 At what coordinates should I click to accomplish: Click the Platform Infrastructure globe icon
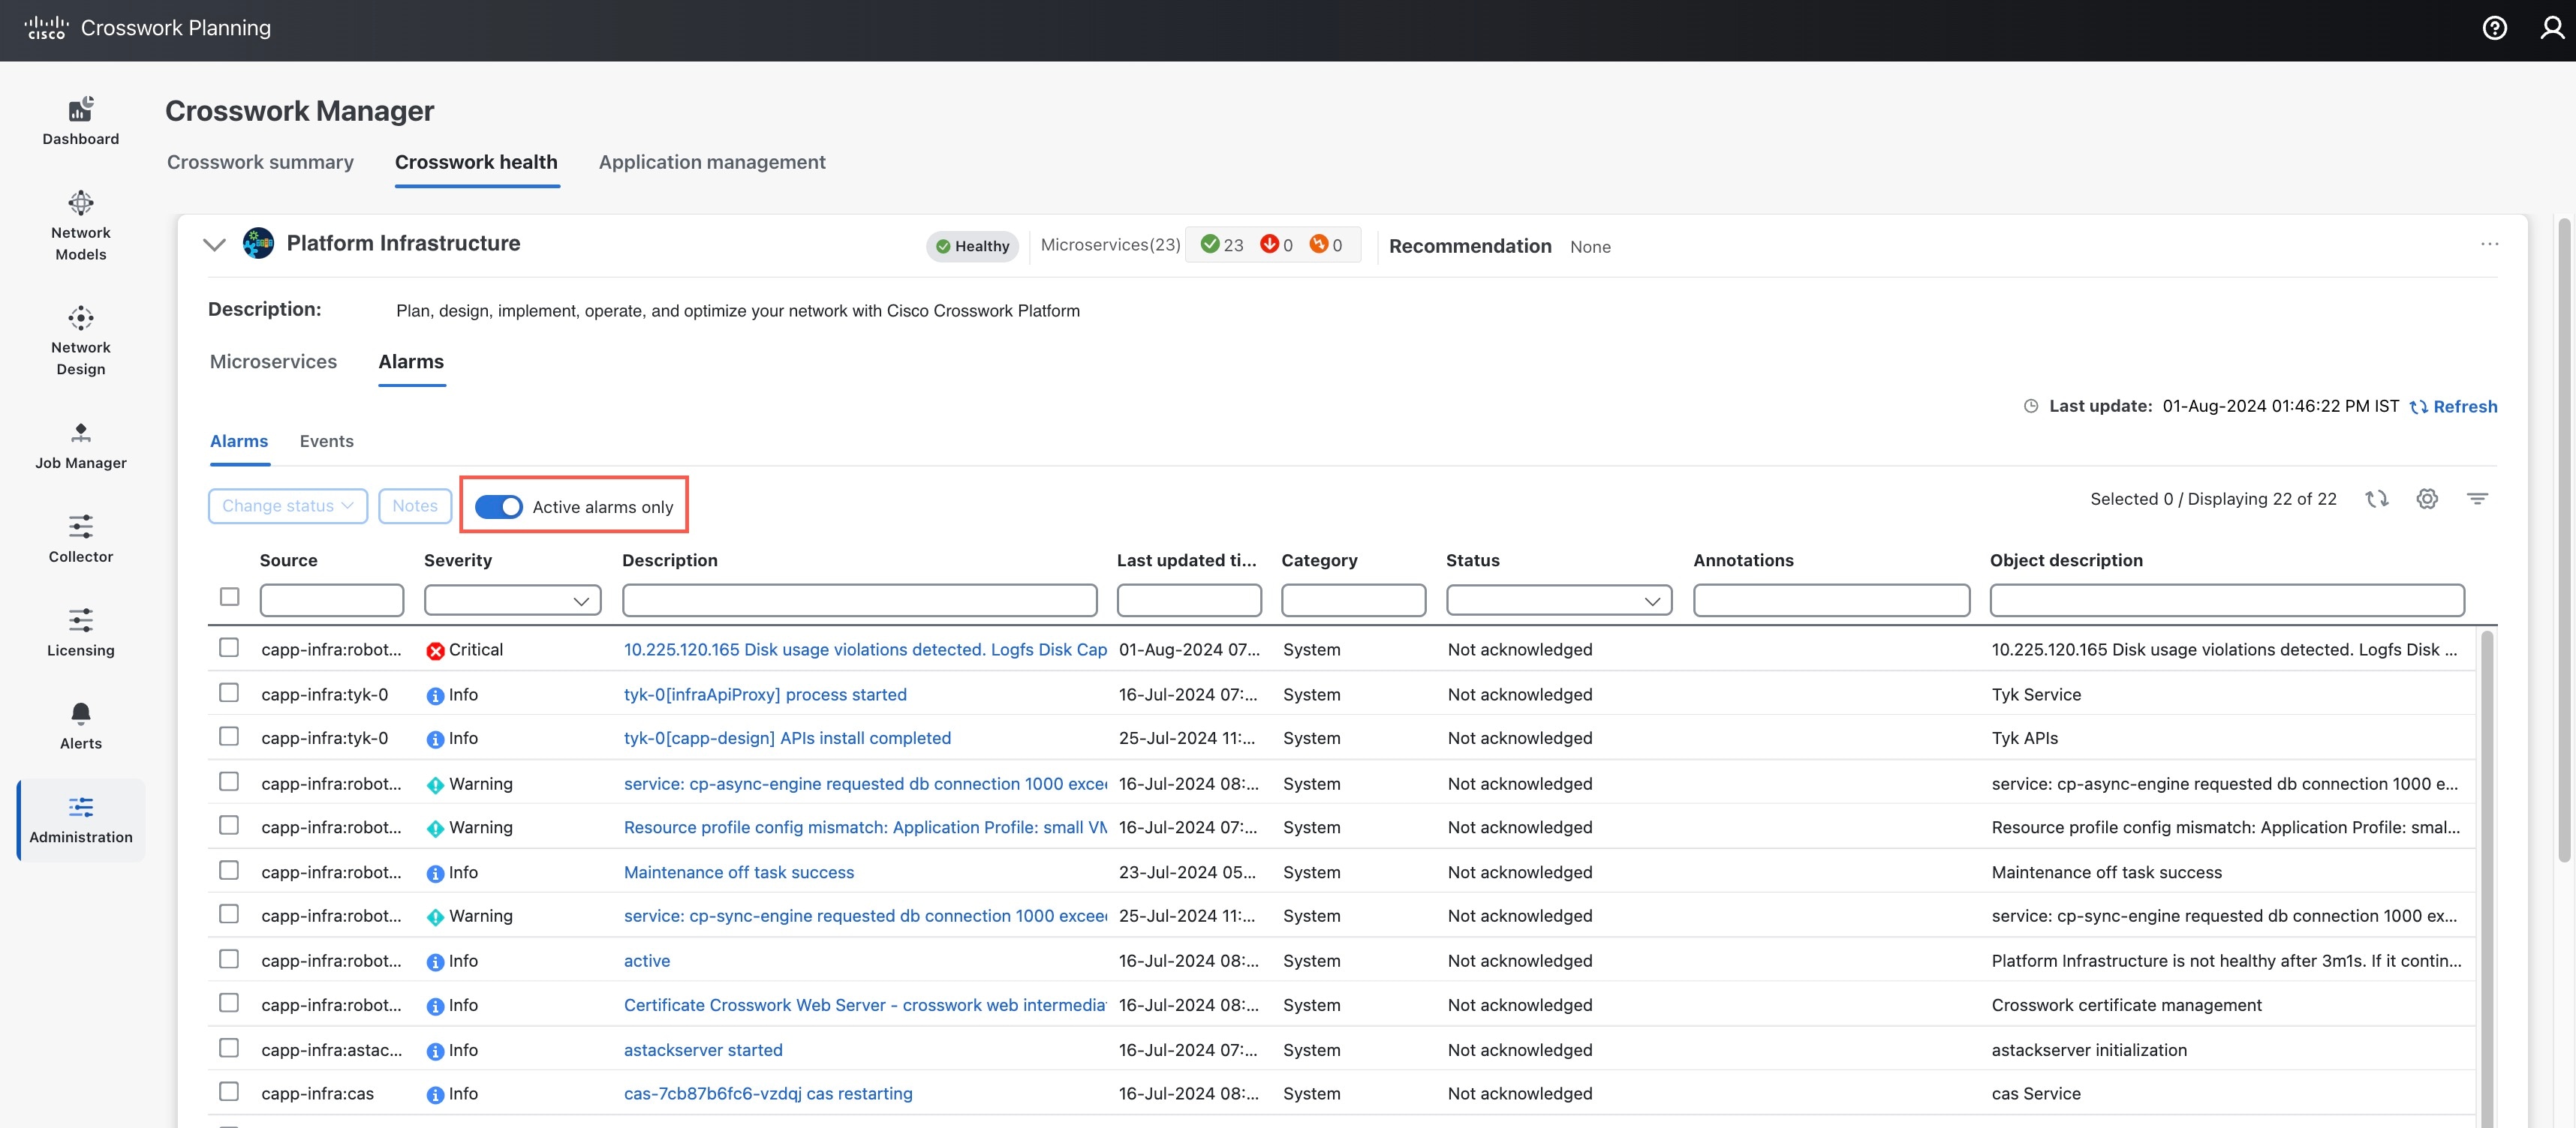(258, 243)
